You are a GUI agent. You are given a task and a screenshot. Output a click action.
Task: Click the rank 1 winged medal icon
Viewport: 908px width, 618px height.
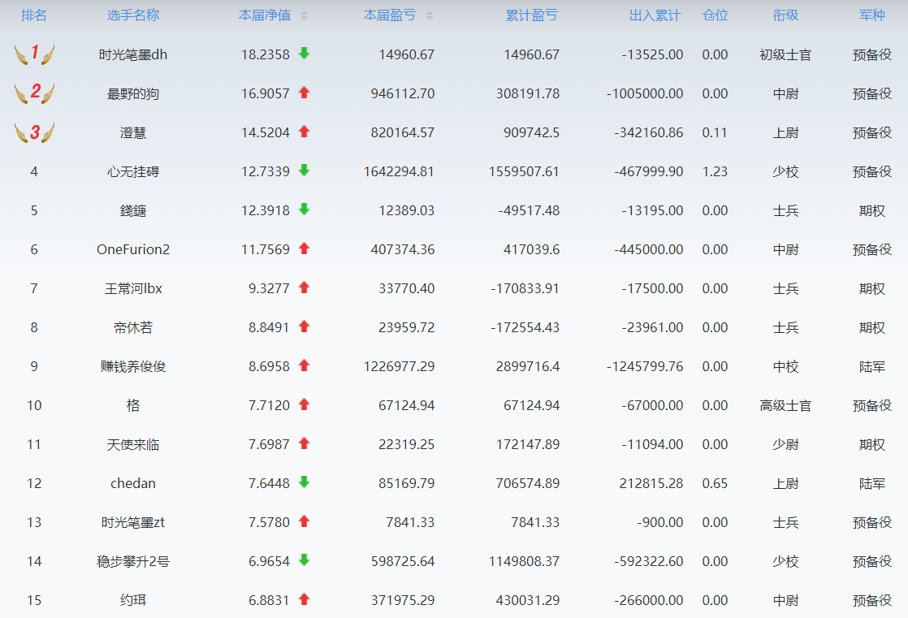[x=34, y=54]
